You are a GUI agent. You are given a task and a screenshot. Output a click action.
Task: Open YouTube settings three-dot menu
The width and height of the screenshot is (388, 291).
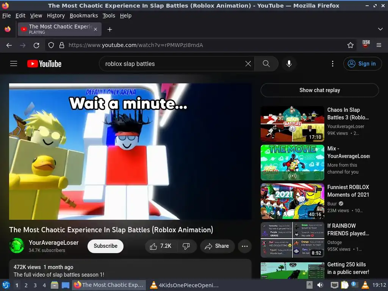click(333, 64)
